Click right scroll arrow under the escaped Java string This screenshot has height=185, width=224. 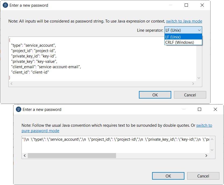pyautogui.click(x=206, y=156)
